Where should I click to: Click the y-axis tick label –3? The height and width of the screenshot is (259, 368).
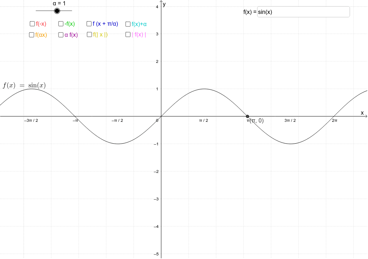pyautogui.click(x=156, y=199)
